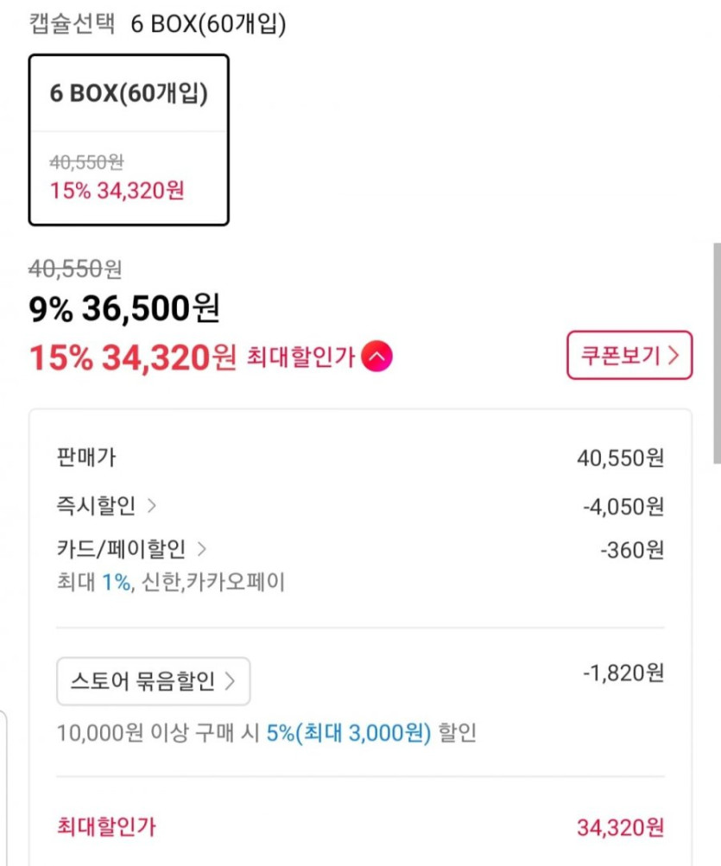This screenshot has height=866, width=721.
Task: Open 쿠폰보기 coupon button
Action: 629,355
